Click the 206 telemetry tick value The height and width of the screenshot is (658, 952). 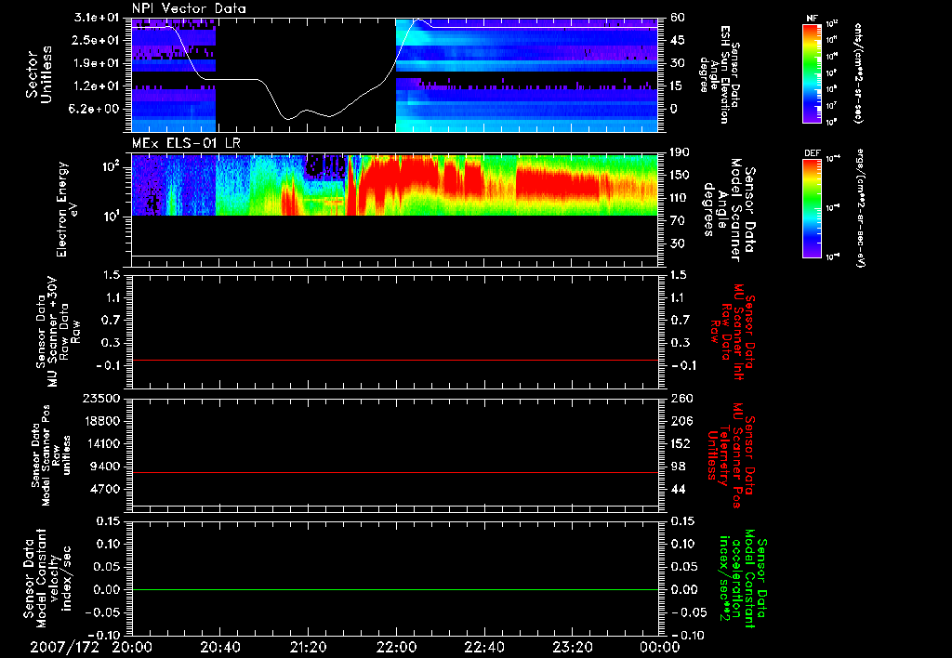681,421
